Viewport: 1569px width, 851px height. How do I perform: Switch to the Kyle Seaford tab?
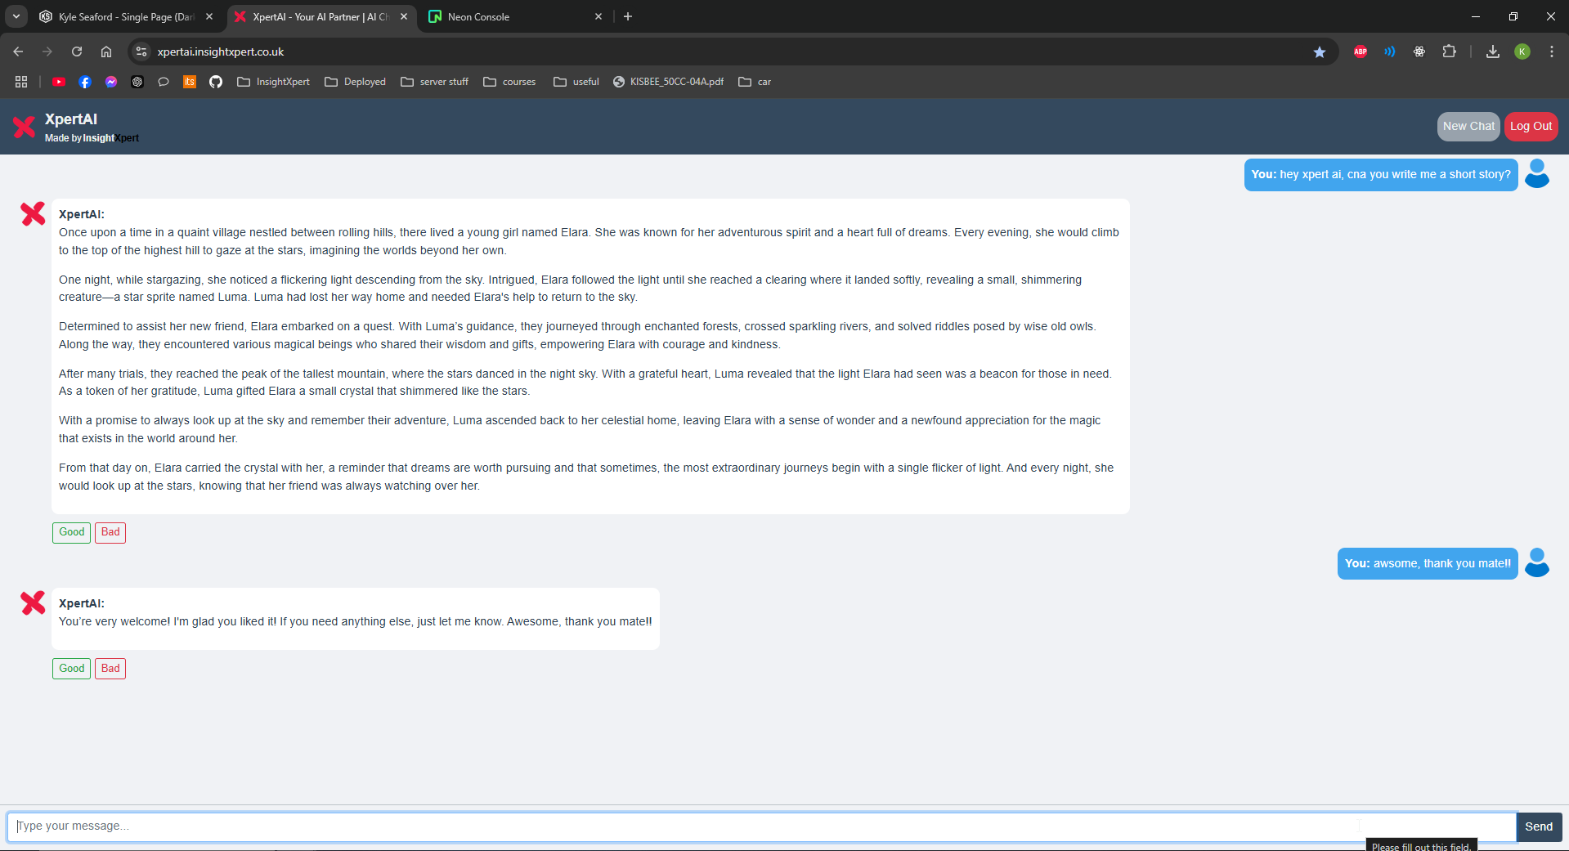123,16
